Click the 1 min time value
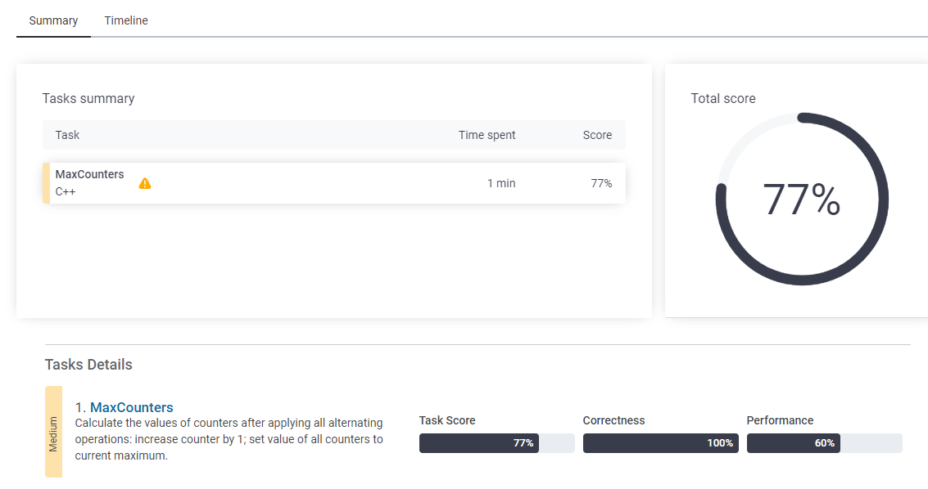This screenshot has height=489, width=928. [501, 184]
